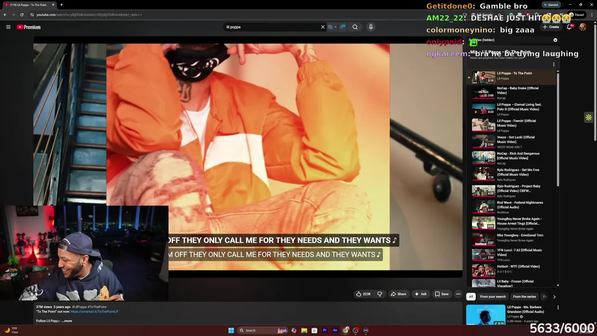Select 'Rylo Rodriguez - Project Baby' video

(511, 191)
